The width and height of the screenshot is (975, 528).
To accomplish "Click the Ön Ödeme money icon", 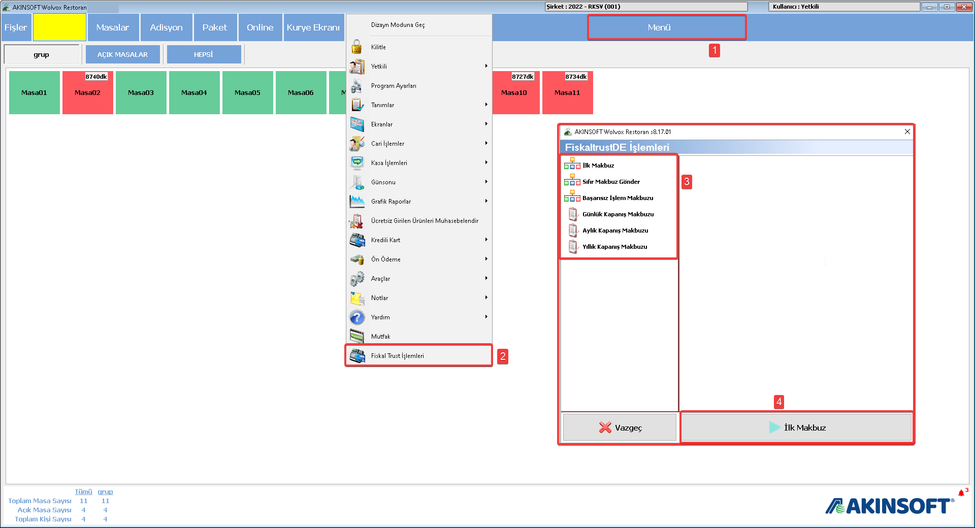I will 357,259.
